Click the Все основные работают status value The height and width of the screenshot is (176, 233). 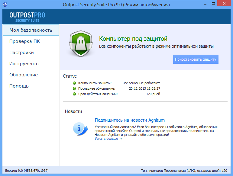pos(141,83)
